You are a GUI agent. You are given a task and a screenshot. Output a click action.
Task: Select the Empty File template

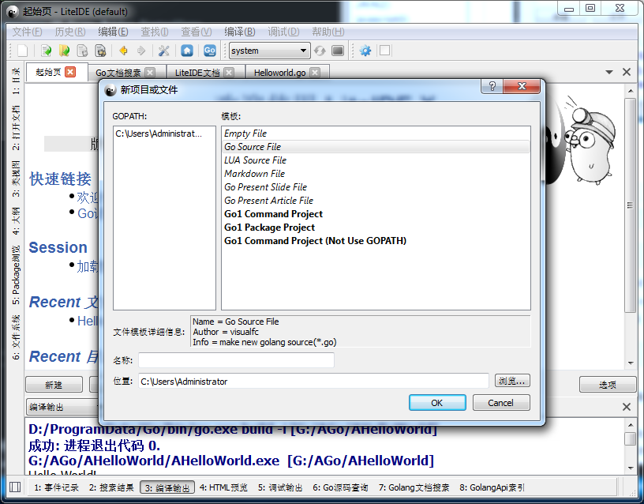pyautogui.click(x=376, y=134)
